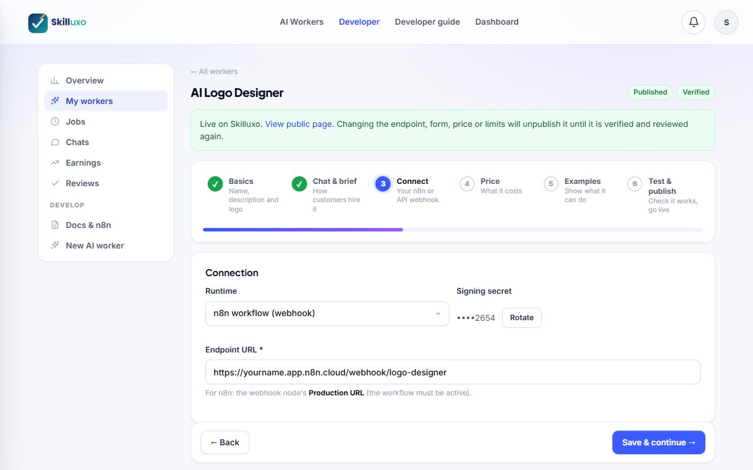Follow the View public page link

pos(298,124)
